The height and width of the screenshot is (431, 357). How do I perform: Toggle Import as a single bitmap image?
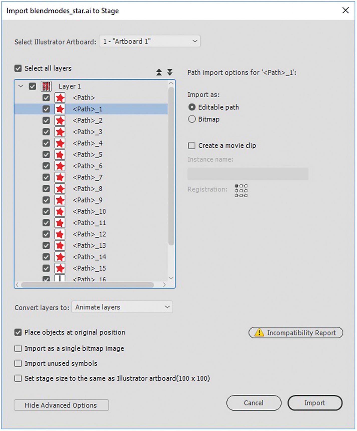[x=18, y=348]
